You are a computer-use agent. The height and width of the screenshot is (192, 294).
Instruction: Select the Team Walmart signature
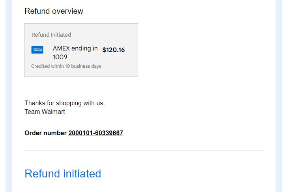(45, 112)
